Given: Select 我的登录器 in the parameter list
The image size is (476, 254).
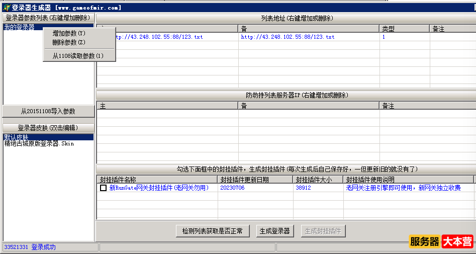Looking at the screenshot, I should (20, 27).
